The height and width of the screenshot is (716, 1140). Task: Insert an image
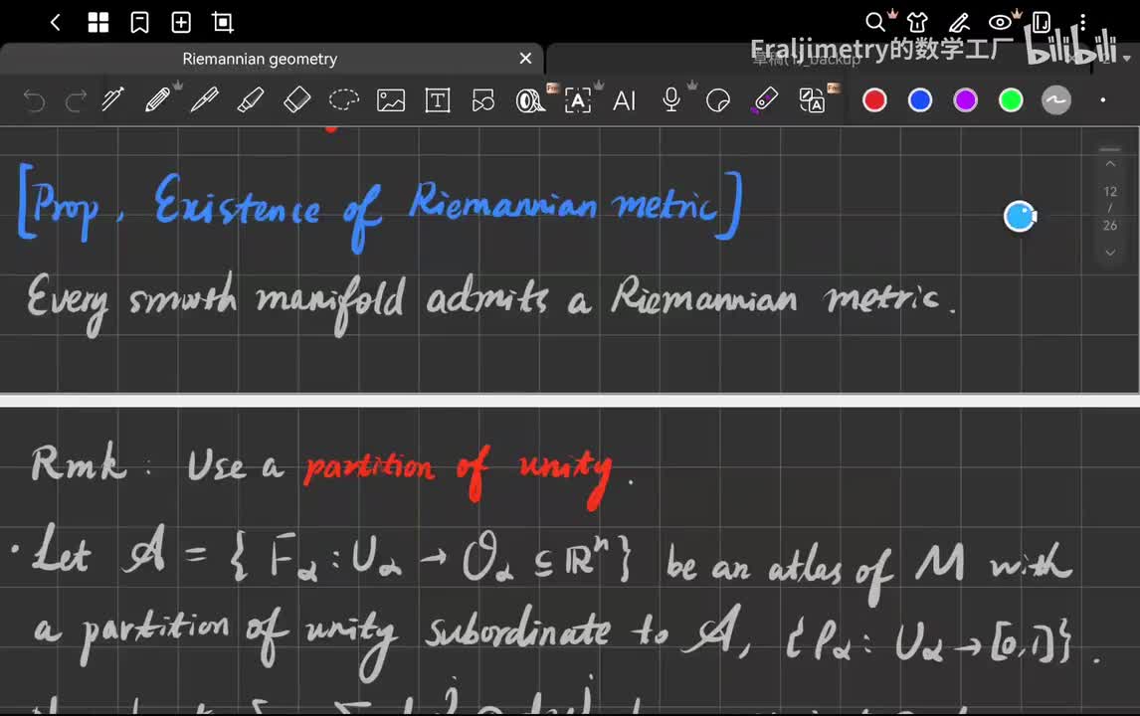click(x=391, y=100)
